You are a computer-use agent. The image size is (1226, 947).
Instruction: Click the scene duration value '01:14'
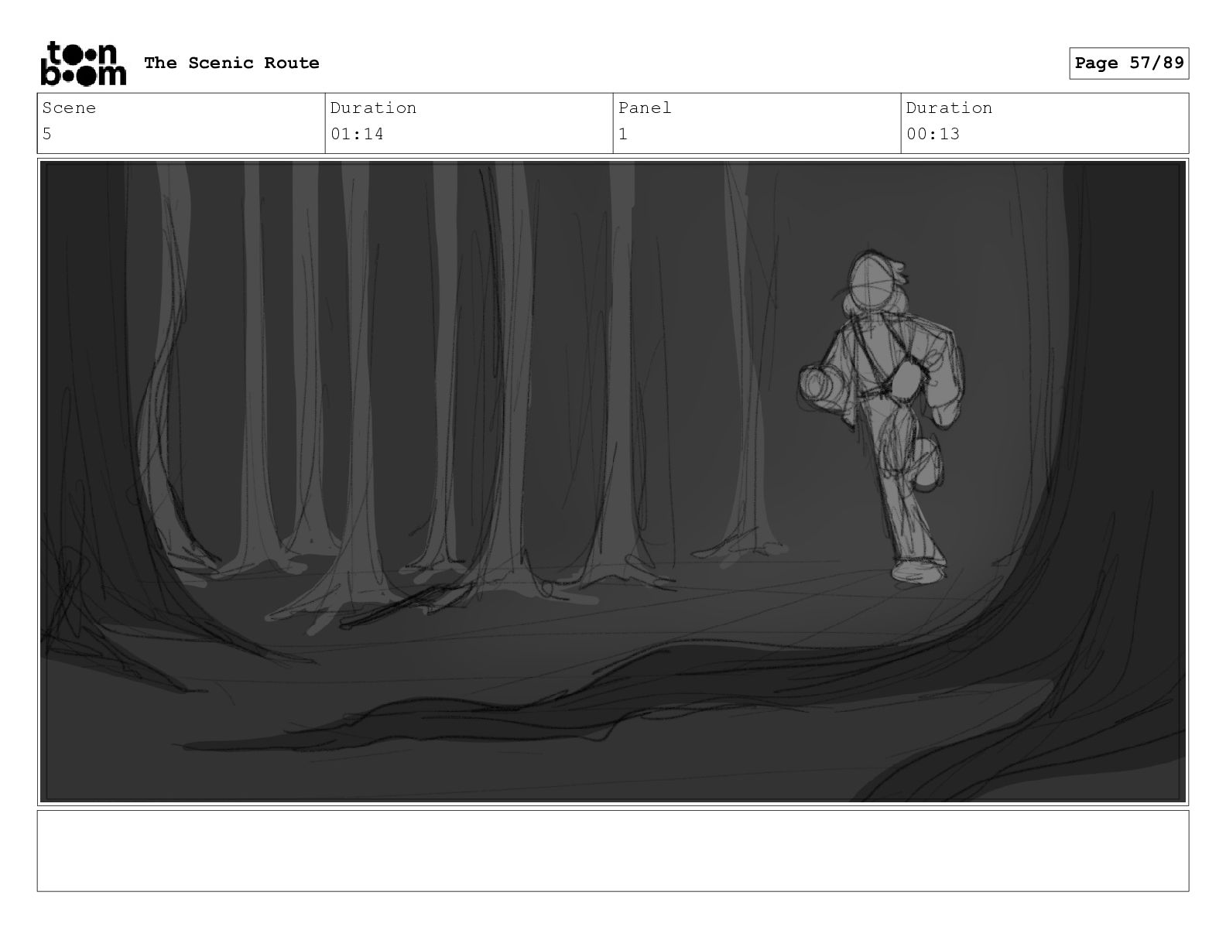(x=357, y=134)
